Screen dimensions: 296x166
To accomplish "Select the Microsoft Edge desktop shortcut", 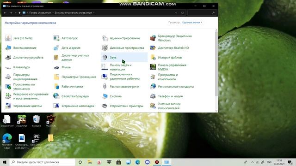I will point(7,142).
